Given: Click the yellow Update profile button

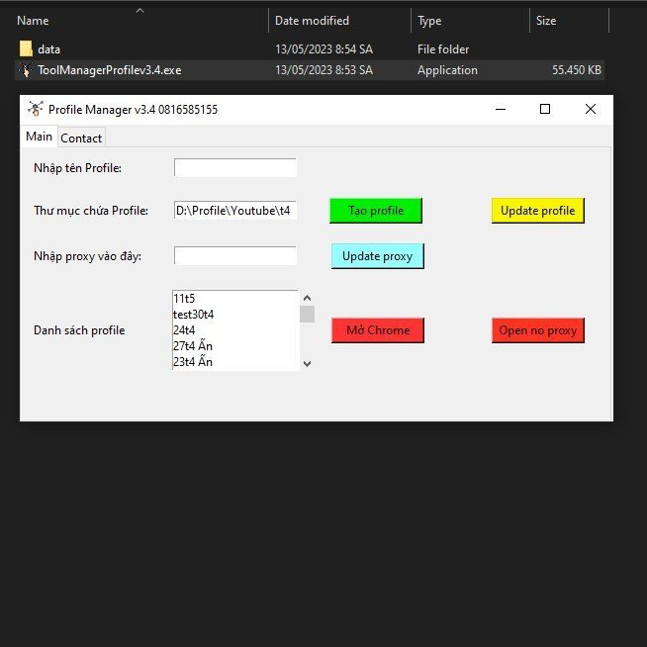Looking at the screenshot, I should pos(537,211).
